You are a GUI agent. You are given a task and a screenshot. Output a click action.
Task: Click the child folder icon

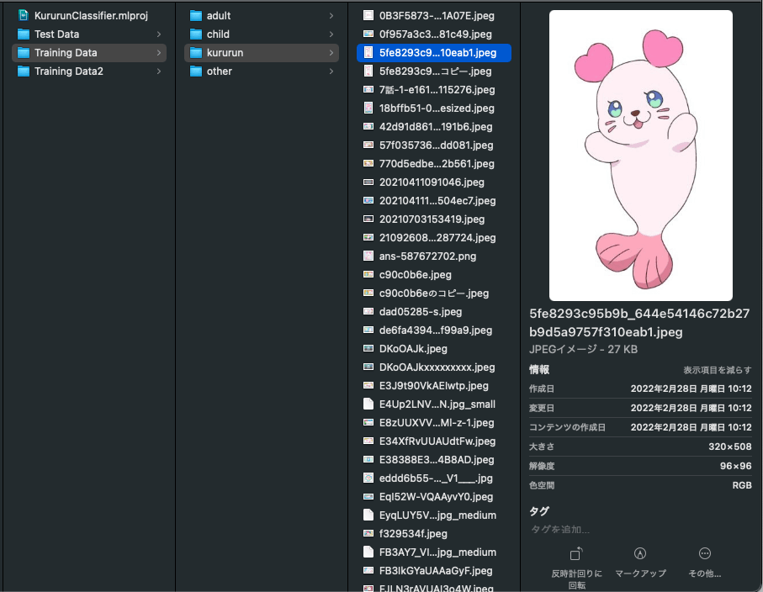(x=196, y=34)
